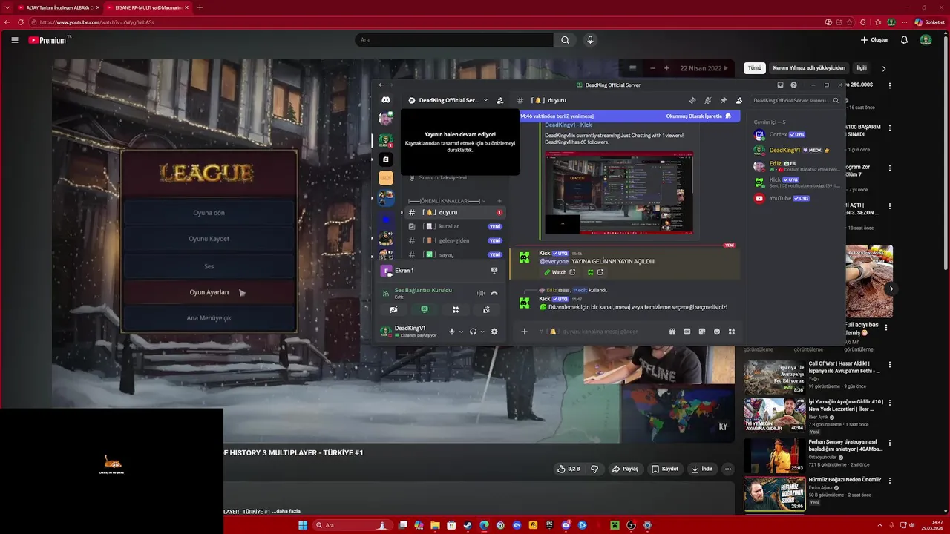The width and height of the screenshot is (950, 534).
Task: Open the kurallar channel
Action: 455,226
